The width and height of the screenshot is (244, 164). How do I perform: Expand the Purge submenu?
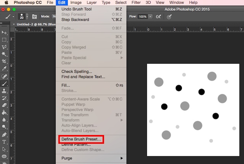pos(92,158)
